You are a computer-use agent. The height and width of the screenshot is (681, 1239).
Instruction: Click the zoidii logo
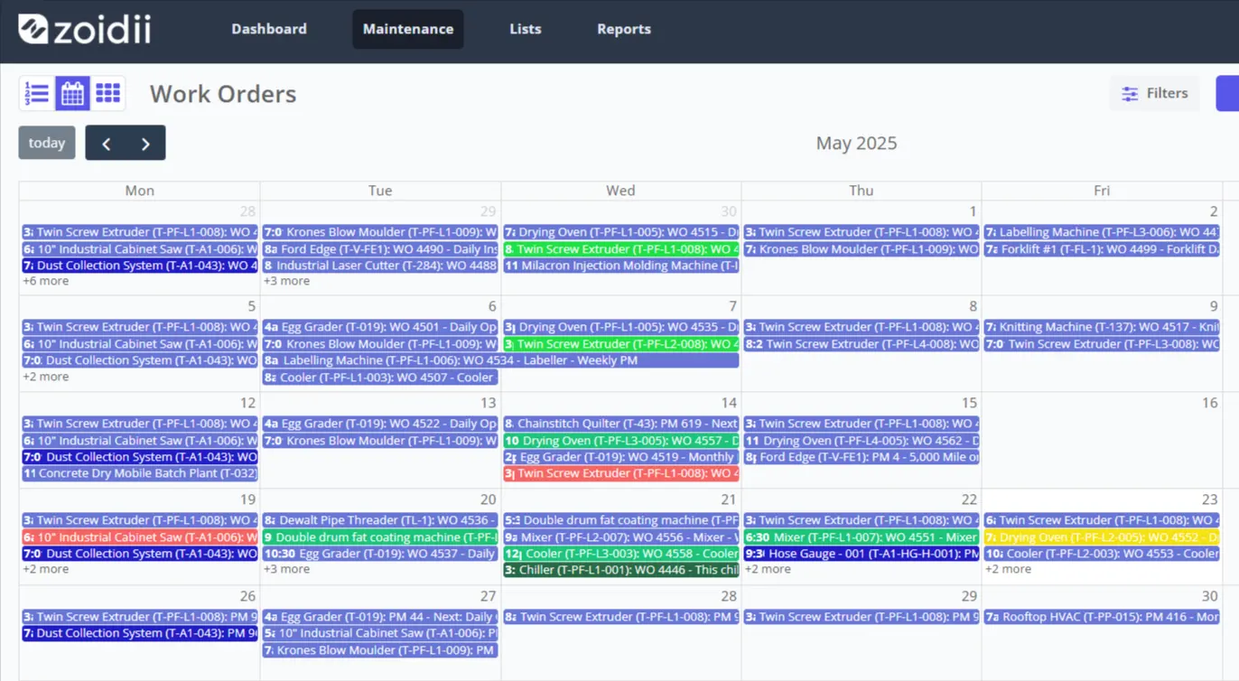tap(84, 29)
